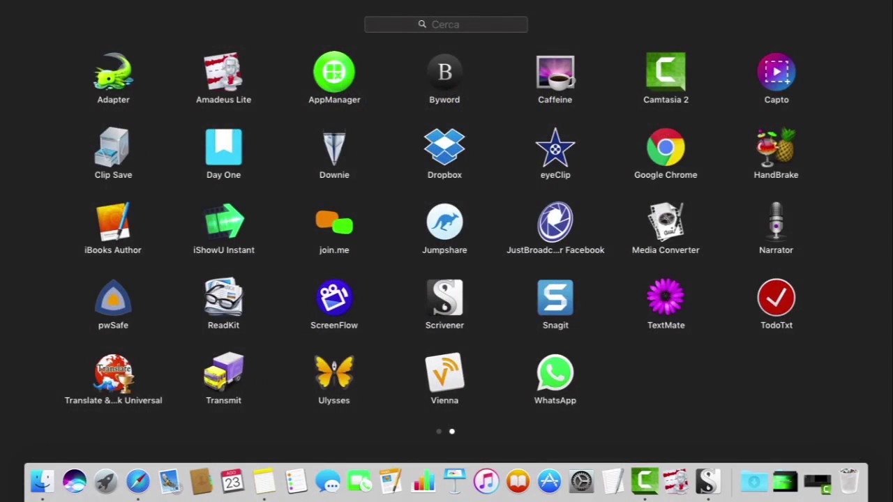893x502 pixels.
Task: Select the second Launchpad page dot
Action: pos(452,432)
